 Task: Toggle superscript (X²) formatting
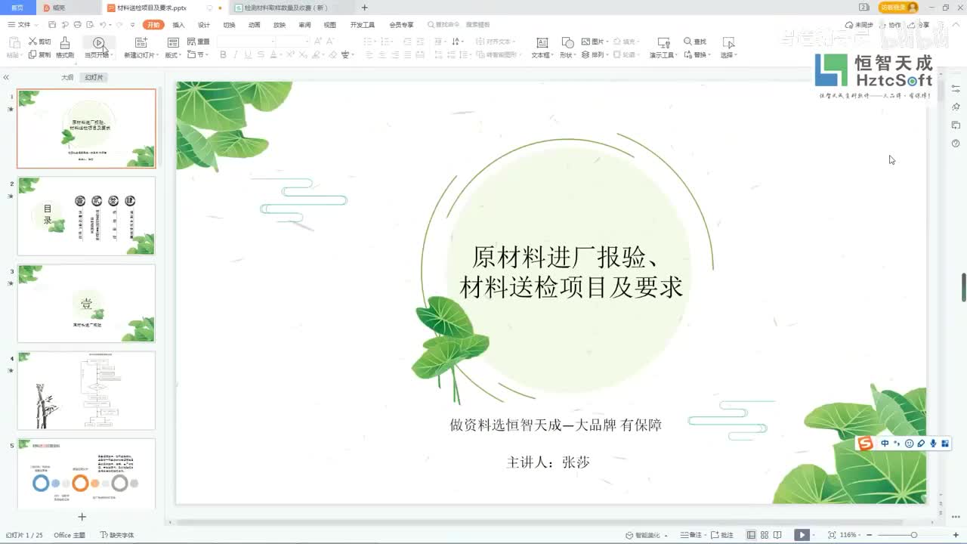click(x=290, y=55)
